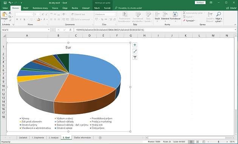Expand the Prilepiť dropdown arrow
Screen dimensions: 238x144
click(5, 21)
